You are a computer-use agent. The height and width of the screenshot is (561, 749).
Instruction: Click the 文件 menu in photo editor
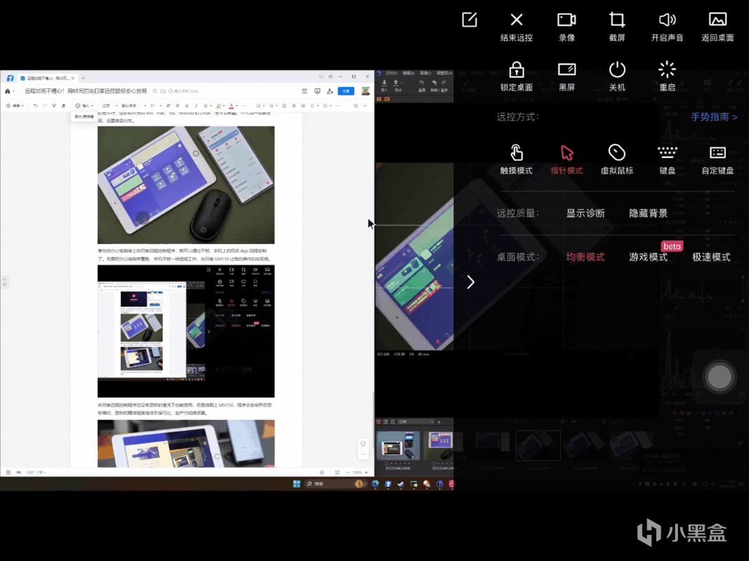pos(391,73)
